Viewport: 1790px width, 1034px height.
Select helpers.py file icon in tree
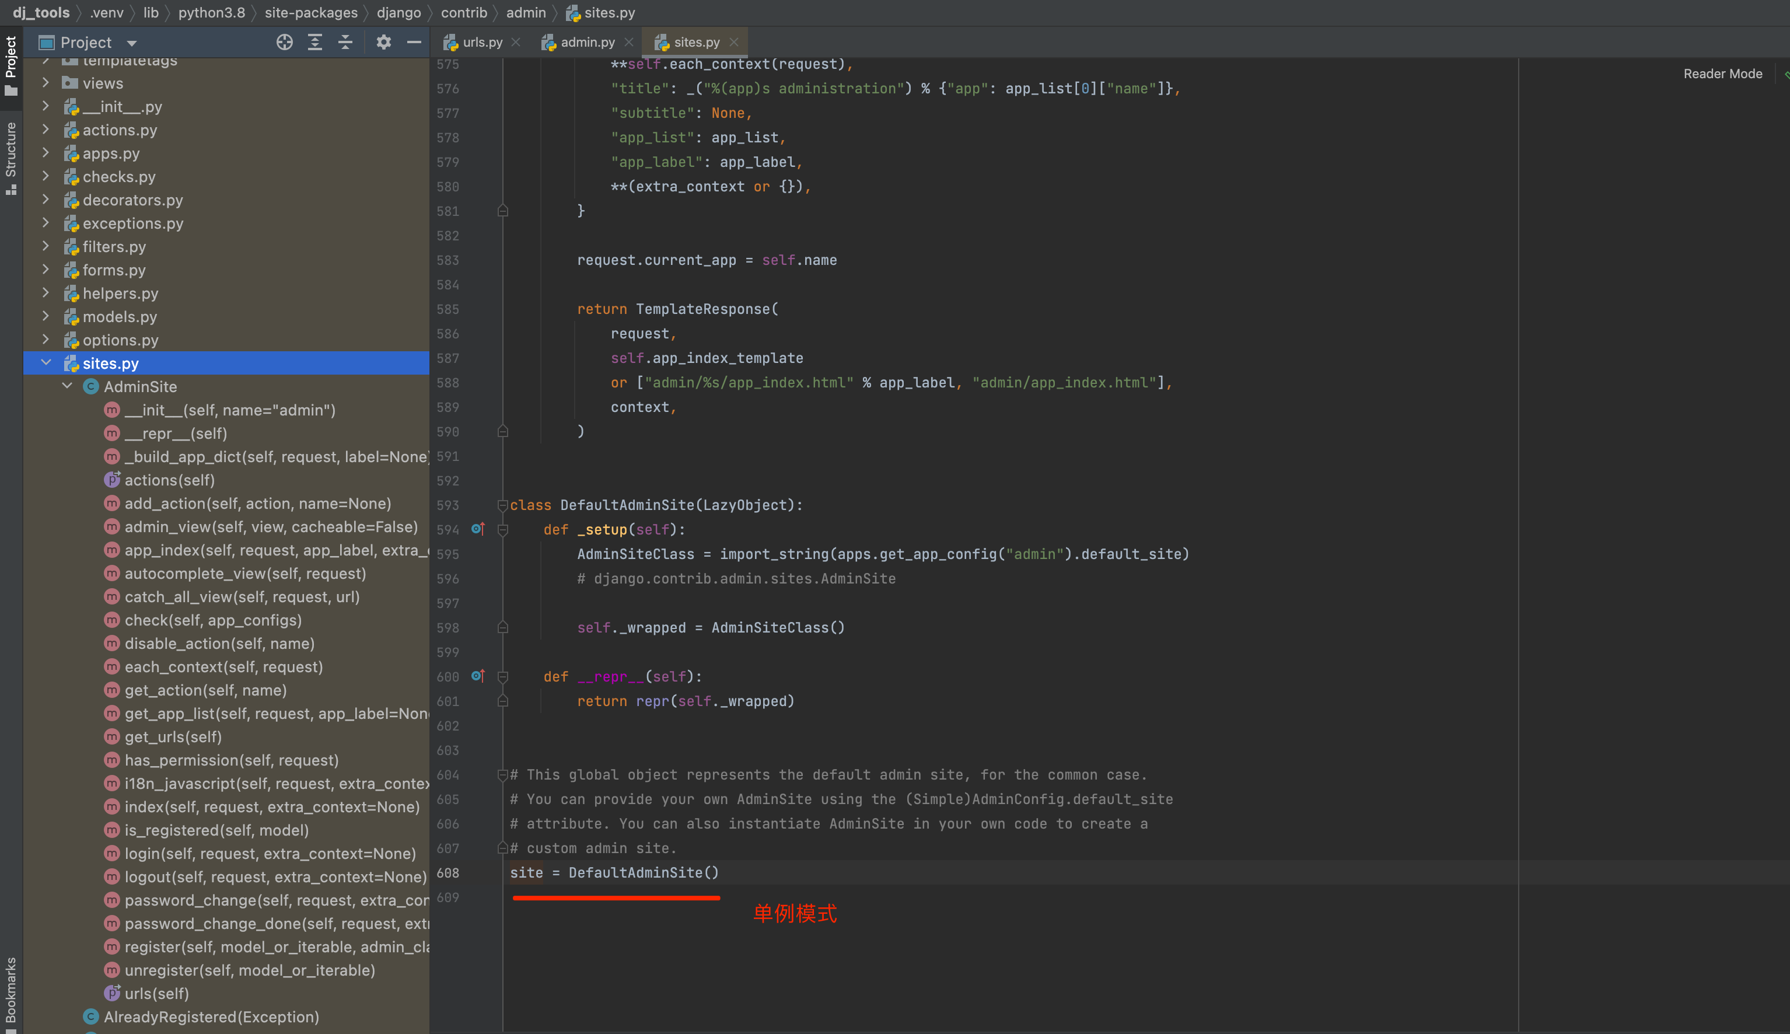(x=71, y=294)
